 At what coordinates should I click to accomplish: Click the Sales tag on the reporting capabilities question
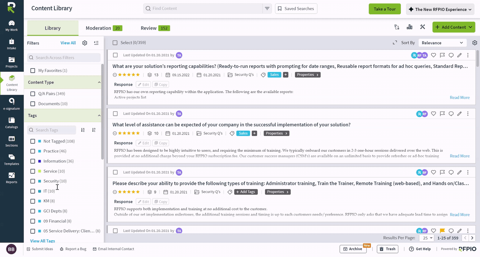tap(274, 75)
